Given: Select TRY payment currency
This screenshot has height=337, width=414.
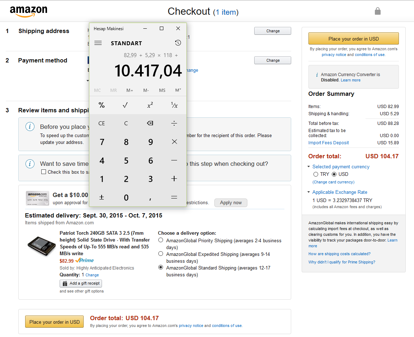Looking at the screenshot, I should point(316,174).
